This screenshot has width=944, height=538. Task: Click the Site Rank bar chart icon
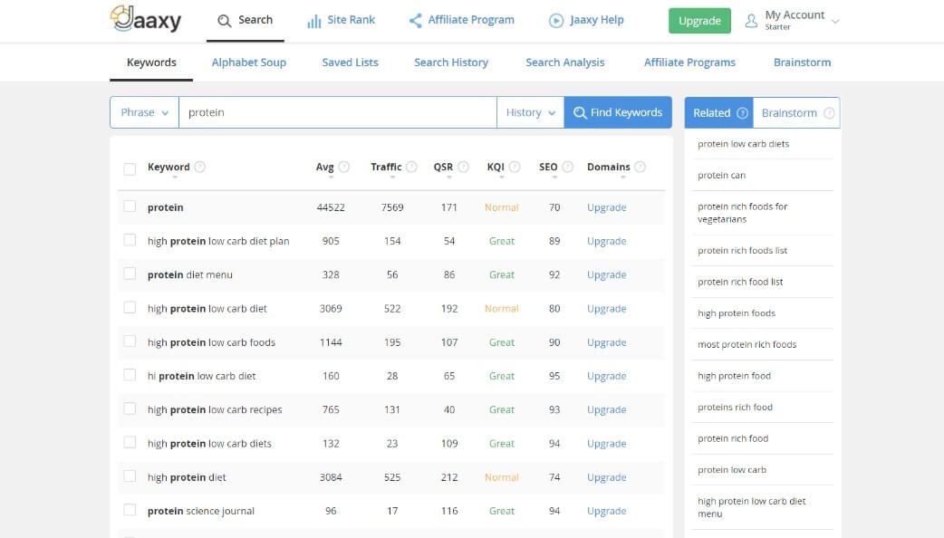pos(313,21)
